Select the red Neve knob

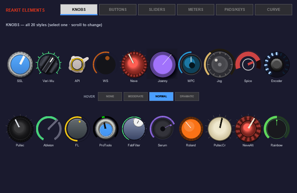pyautogui.click(x=134, y=64)
